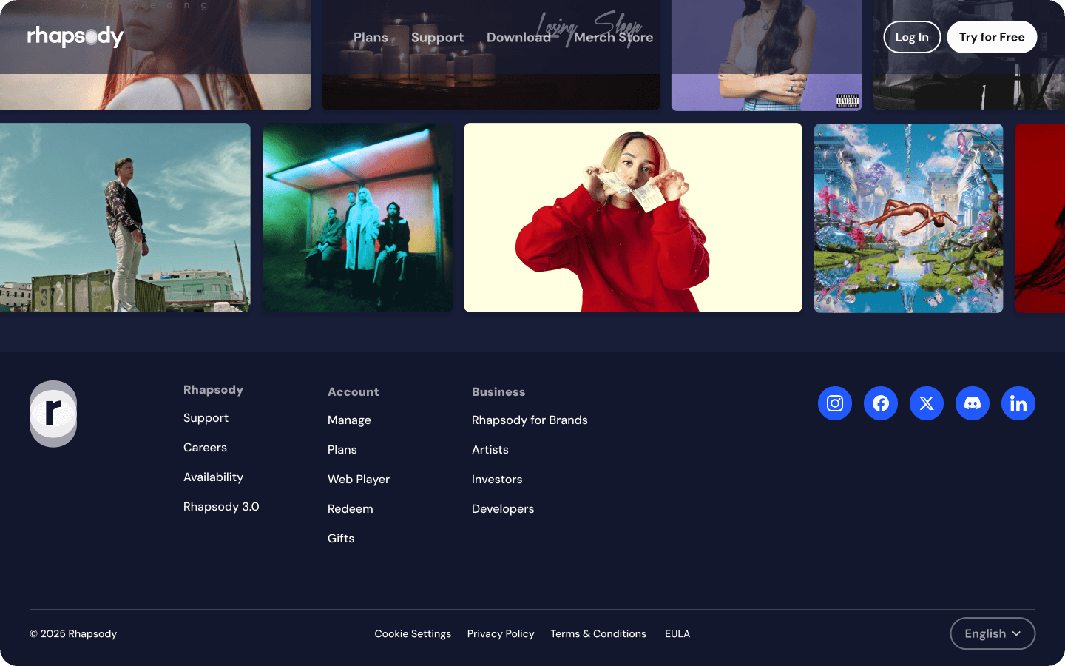Open Rhapsody's Facebook page icon
1065x666 pixels.
tap(881, 403)
